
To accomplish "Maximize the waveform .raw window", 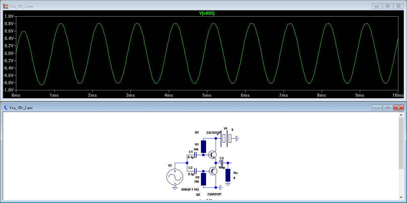I will click(x=388, y=6).
